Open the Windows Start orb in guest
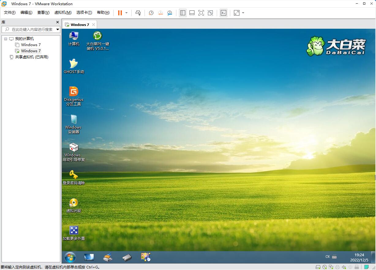 click(70, 257)
